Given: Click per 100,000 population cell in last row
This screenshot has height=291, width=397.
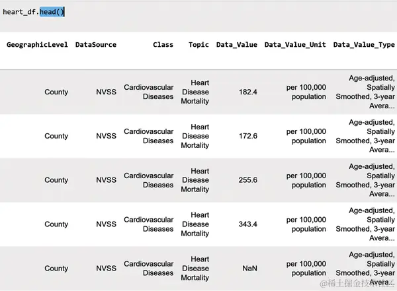Looking at the screenshot, I should pyautogui.click(x=306, y=269).
